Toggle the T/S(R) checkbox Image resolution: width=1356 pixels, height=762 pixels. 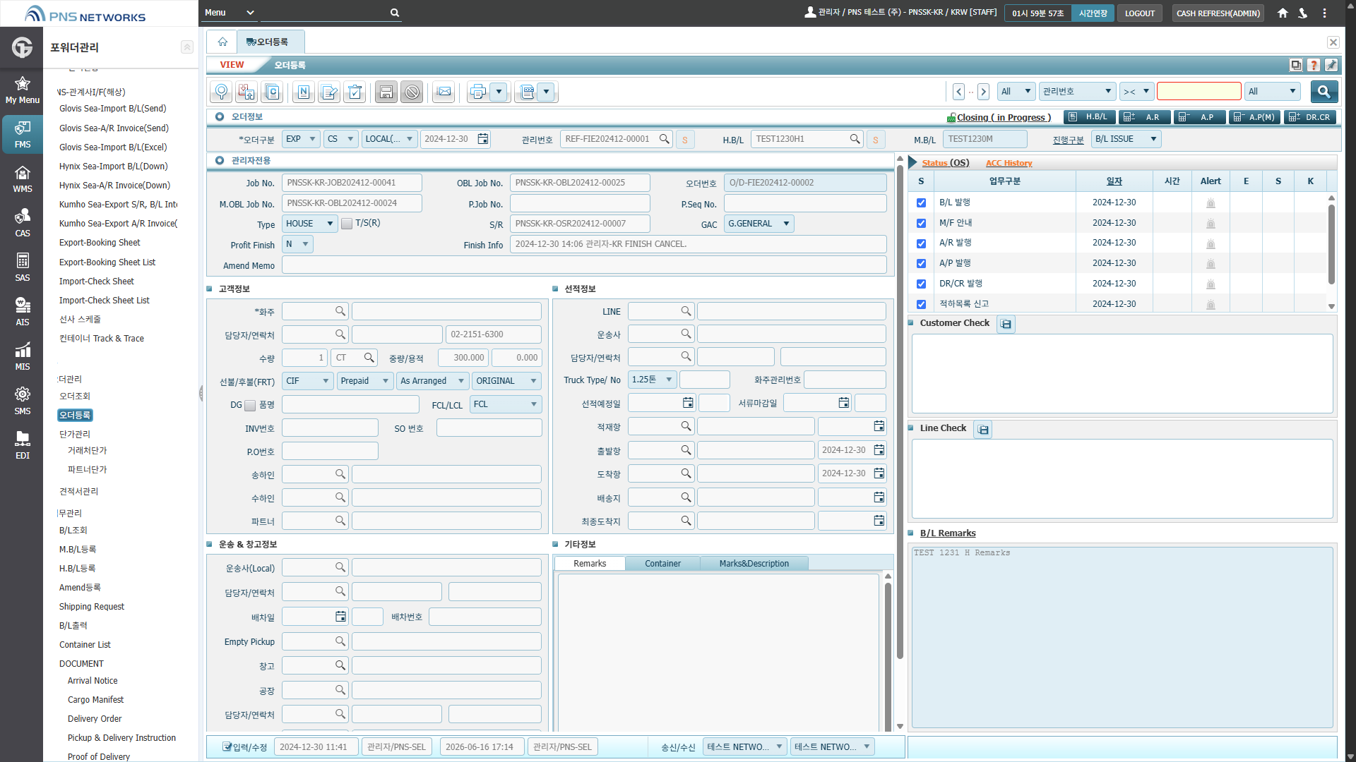pyautogui.click(x=347, y=224)
